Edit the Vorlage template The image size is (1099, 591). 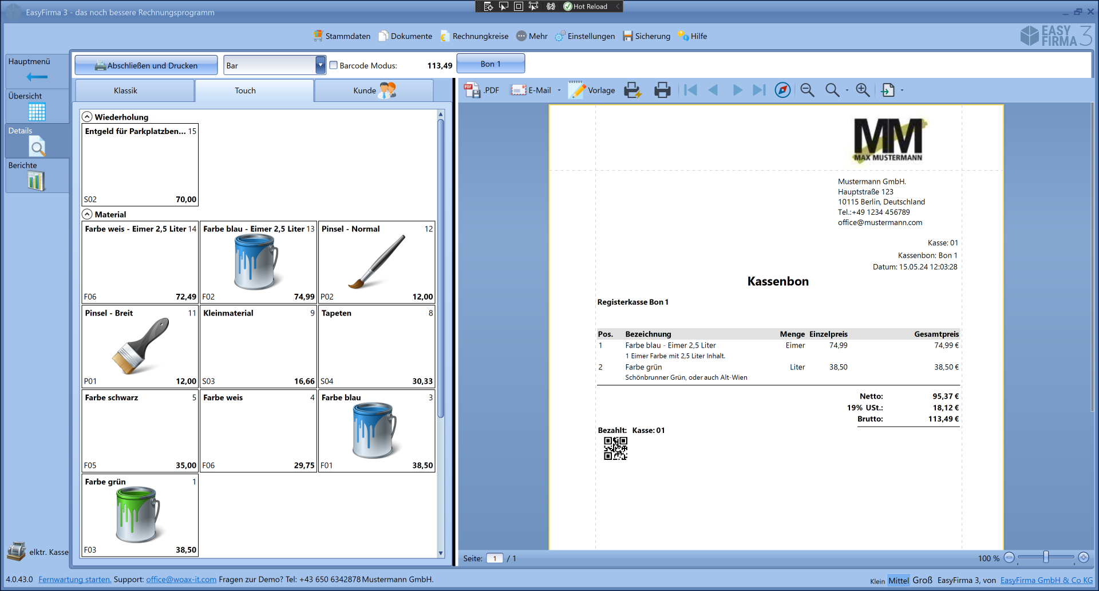click(x=591, y=90)
